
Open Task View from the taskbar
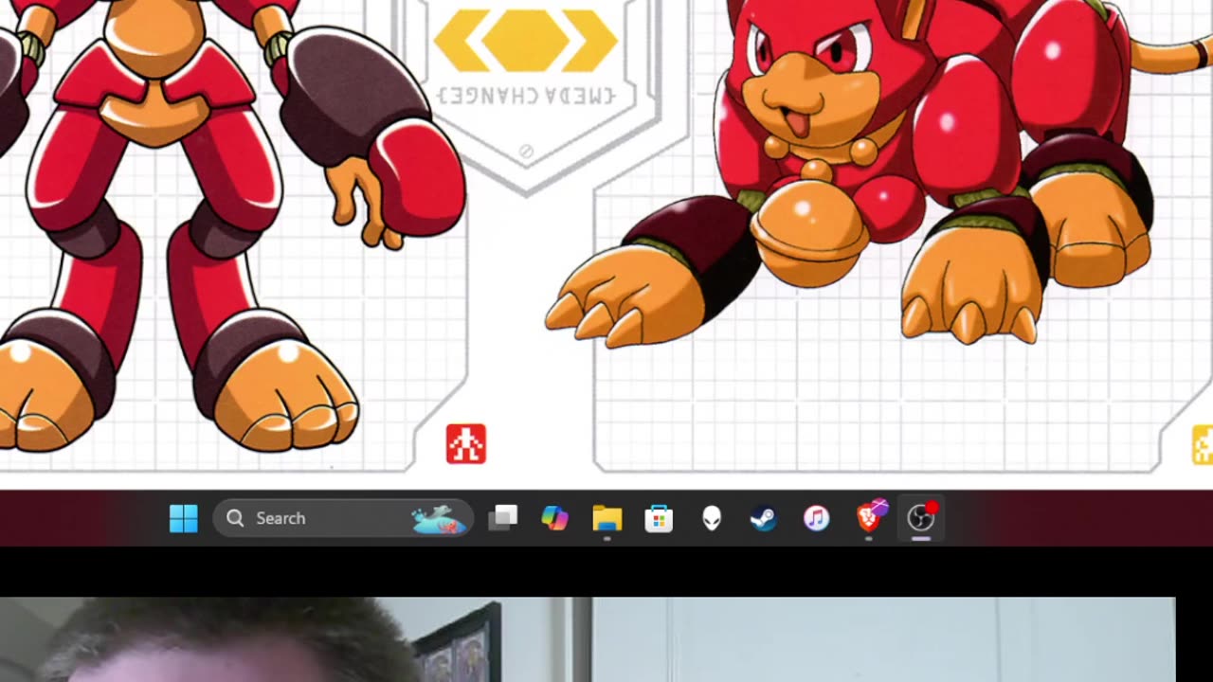pos(503,518)
